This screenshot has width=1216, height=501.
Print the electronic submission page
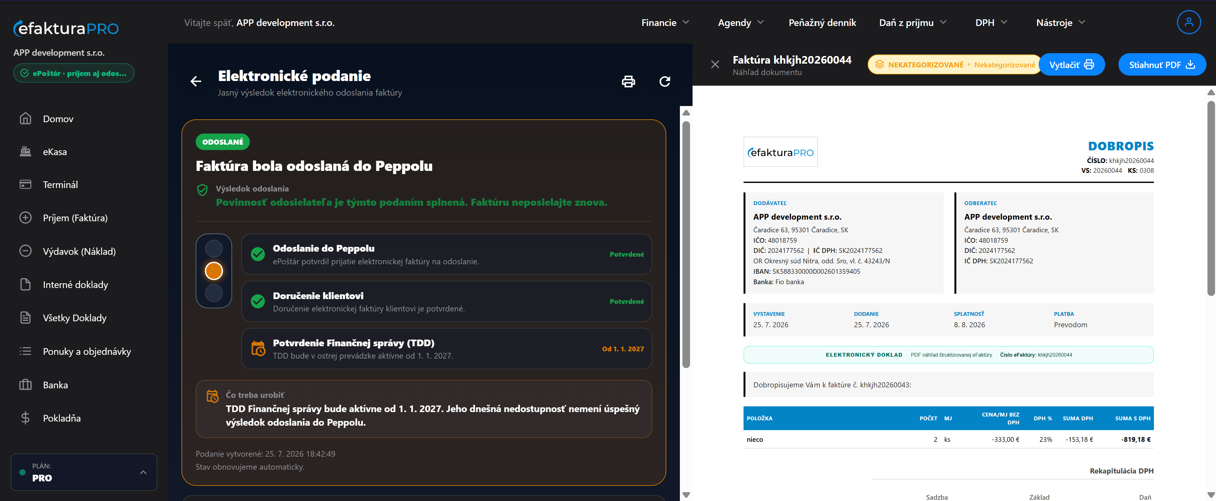pos(628,82)
